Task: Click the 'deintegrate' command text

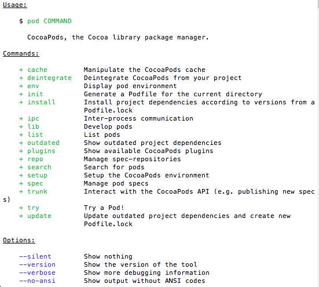Action: (x=49, y=78)
